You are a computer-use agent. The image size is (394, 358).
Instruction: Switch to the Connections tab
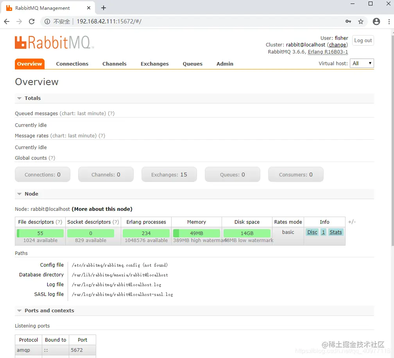pos(72,64)
